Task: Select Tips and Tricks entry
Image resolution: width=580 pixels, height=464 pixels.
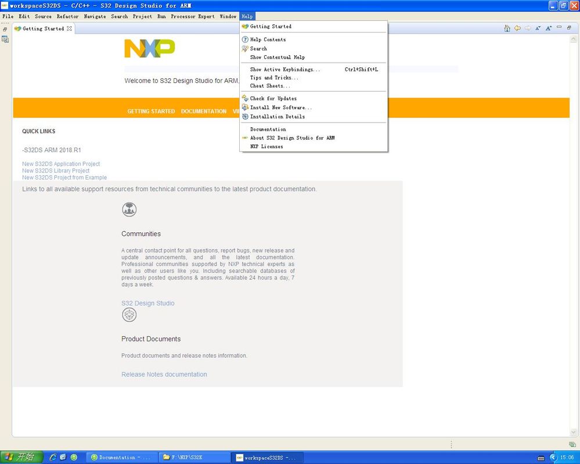Action: [x=314, y=77]
